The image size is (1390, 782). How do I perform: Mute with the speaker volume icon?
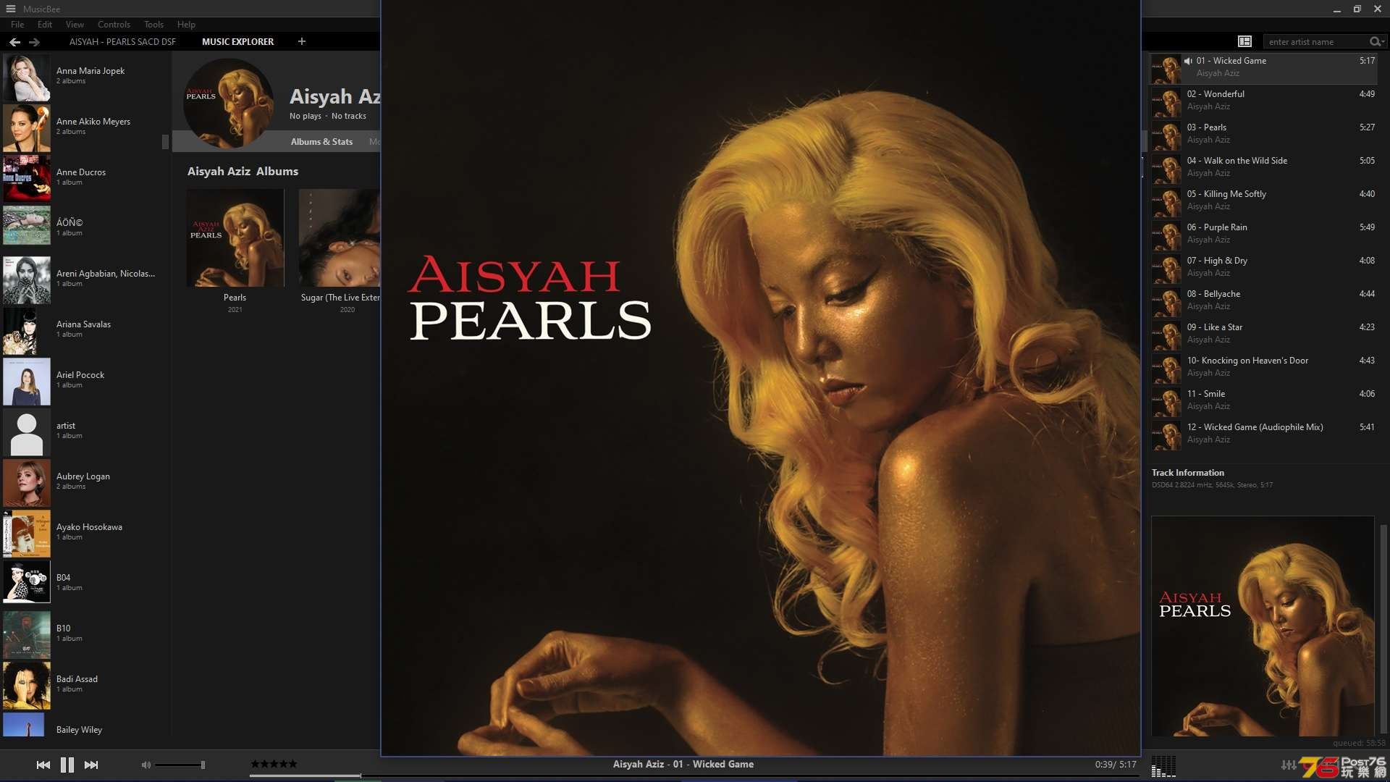coord(146,765)
